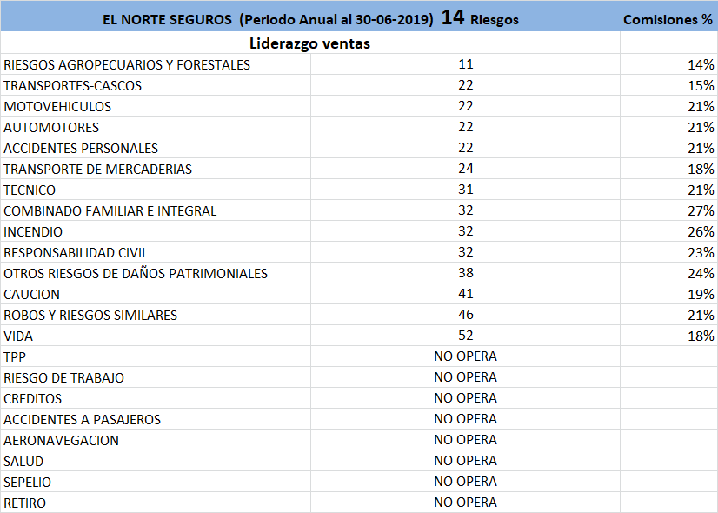Select the Liderazgo ventas subheader cell
This screenshot has height=513, width=718.
click(x=310, y=43)
